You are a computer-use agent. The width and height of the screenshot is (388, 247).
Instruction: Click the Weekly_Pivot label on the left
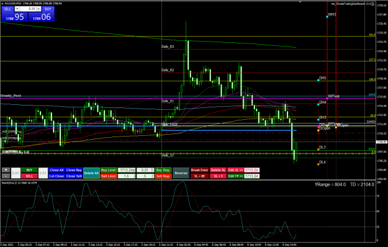click(x=11, y=96)
